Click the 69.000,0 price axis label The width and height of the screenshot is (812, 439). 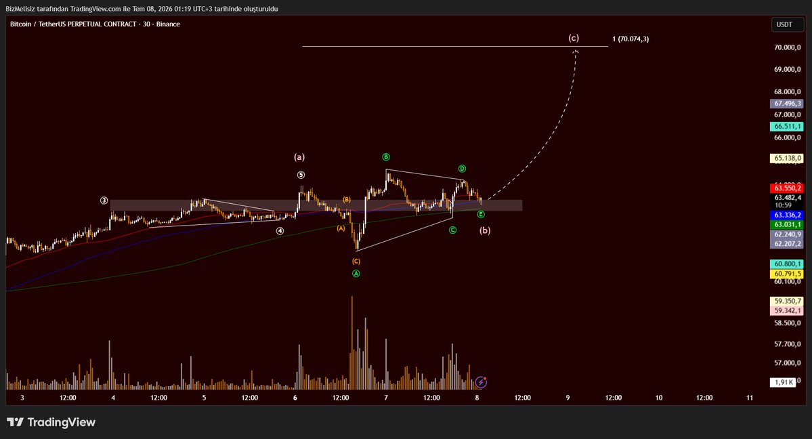click(787, 69)
